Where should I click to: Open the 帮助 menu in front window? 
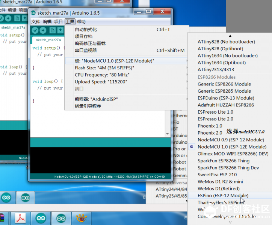click(81, 22)
